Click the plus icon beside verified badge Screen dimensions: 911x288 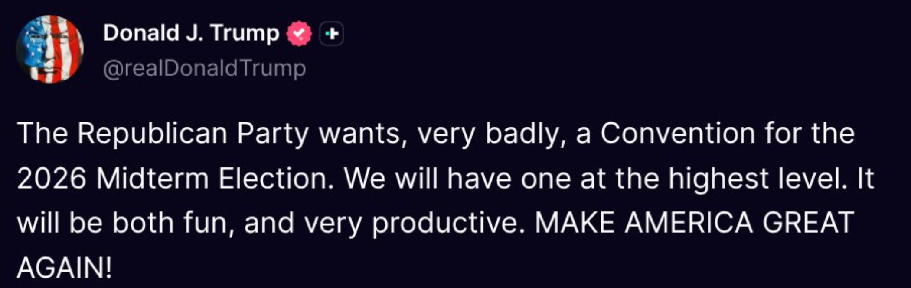pyautogui.click(x=332, y=34)
